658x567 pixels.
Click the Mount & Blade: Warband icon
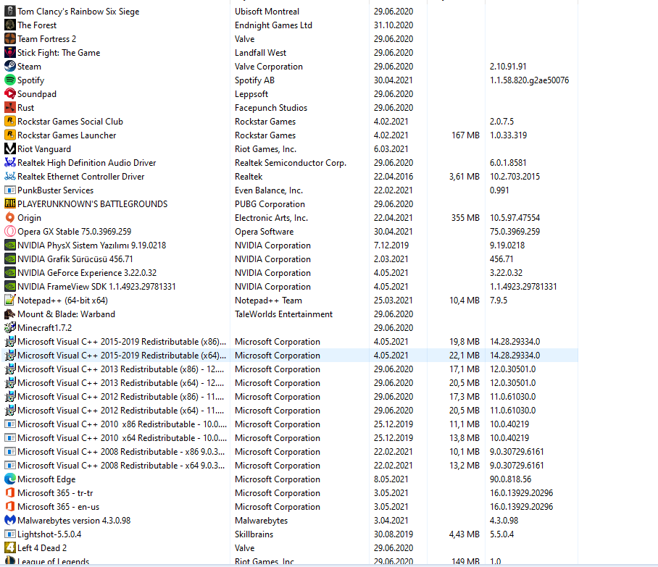coord(10,314)
